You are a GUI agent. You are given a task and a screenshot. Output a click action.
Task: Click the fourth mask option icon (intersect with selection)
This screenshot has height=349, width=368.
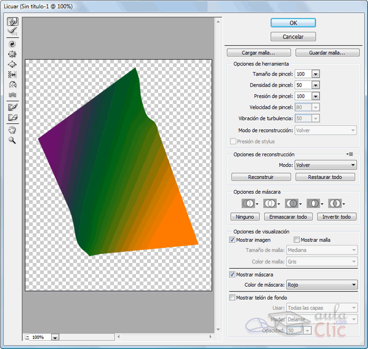pos(313,203)
